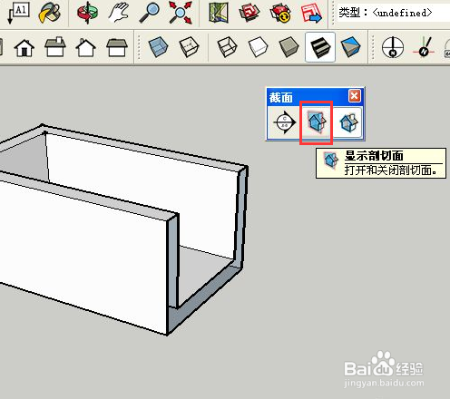Activate the Orbit tool

click(88, 13)
